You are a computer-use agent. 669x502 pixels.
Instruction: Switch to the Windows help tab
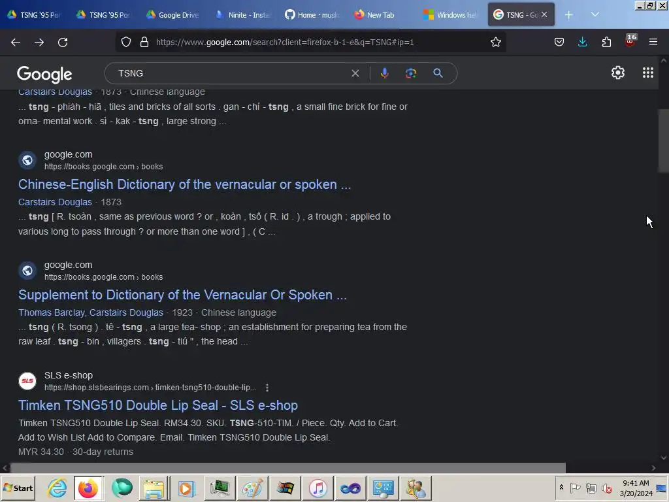tap(450, 15)
